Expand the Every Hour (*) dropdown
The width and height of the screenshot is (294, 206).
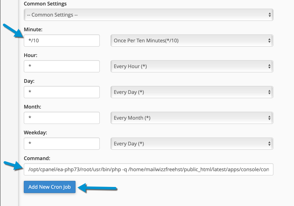[192, 66]
